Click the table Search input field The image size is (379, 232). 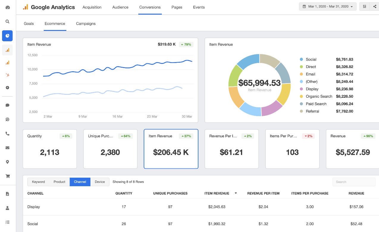pos(354,182)
